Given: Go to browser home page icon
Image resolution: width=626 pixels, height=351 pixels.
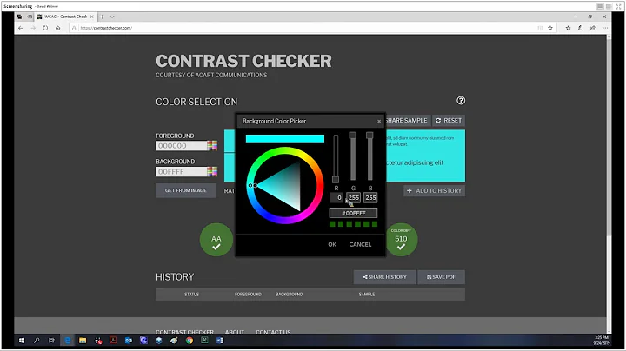Looking at the screenshot, I should pyautogui.click(x=58, y=28).
